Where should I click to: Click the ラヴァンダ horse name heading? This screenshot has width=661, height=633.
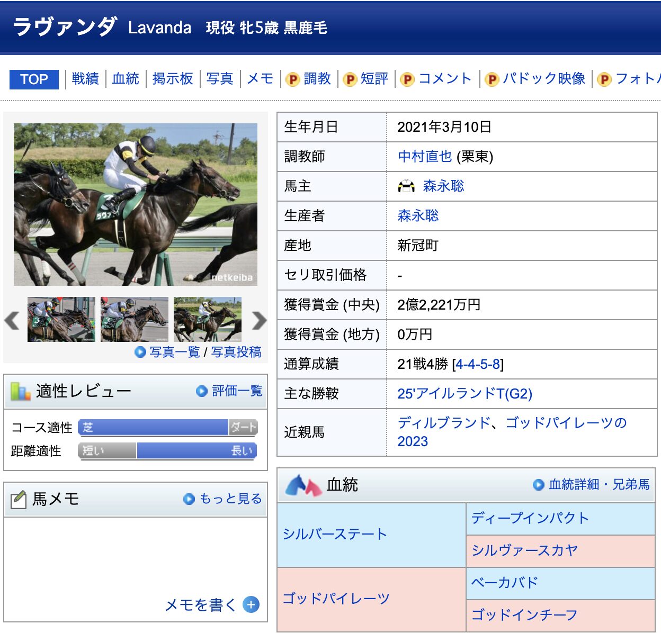click(65, 26)
